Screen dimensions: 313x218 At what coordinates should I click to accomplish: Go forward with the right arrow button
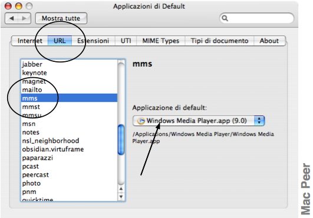(24, 18)
